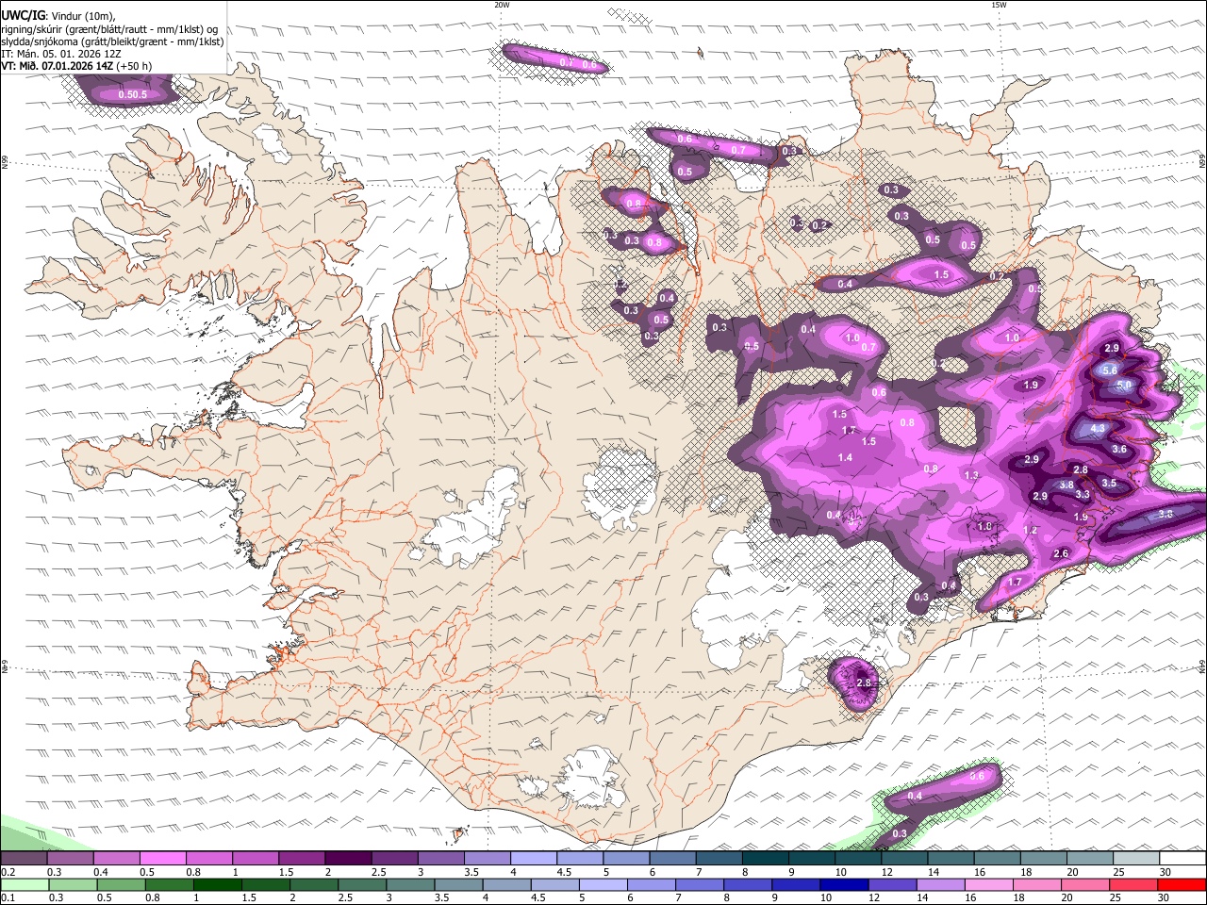Click the '20W' longitude label
Screen dimensions: 1207x905
point(502,5)
